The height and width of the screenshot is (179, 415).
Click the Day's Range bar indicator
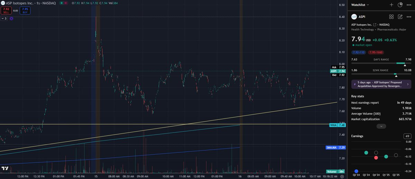[x=381, y=63]
